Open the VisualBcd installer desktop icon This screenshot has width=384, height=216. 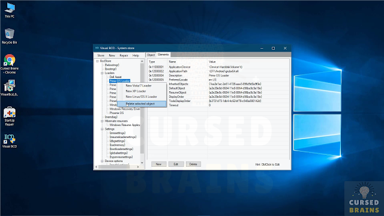(10, 88)
